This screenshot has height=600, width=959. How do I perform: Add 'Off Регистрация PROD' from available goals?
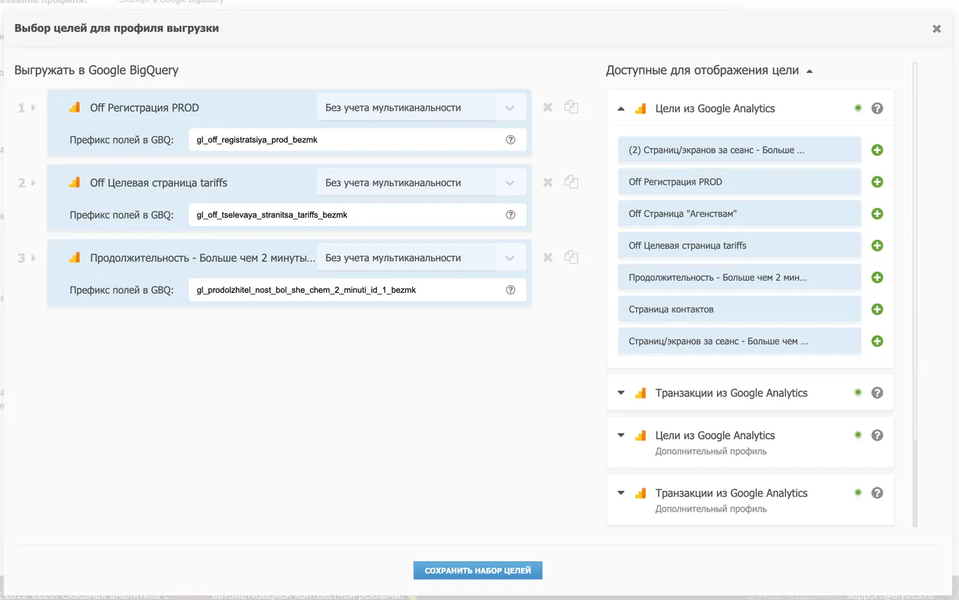point(877,182)
